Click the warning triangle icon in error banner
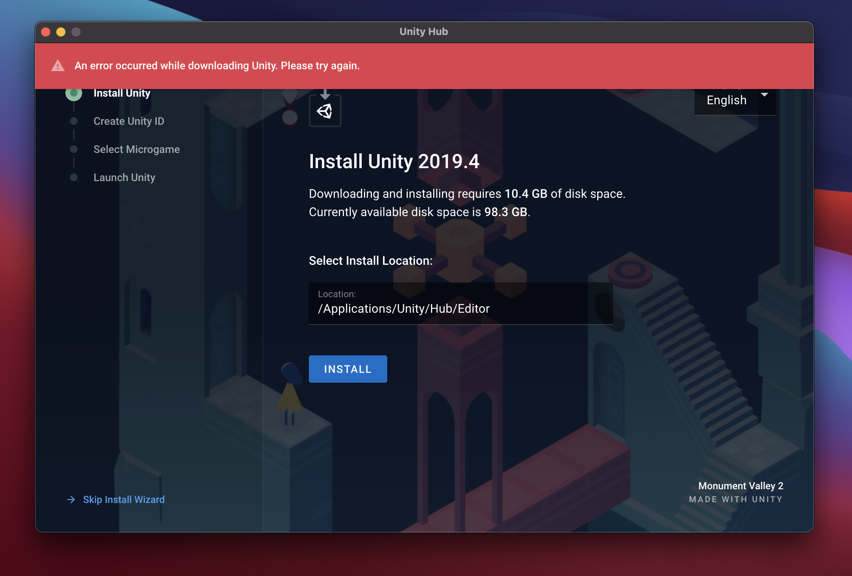852x576 pixels. (58, 65)
